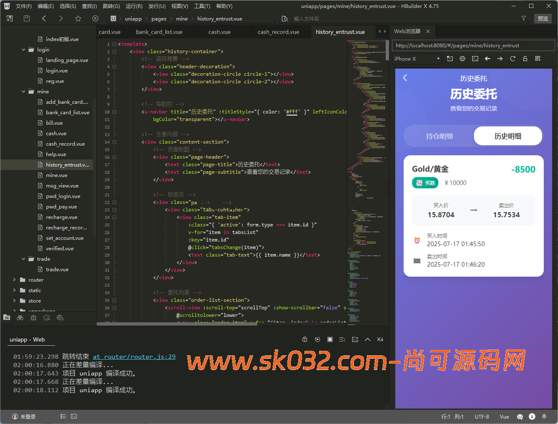Toggle the lock icon in the browser toolbar
This screenshot has width=558, height=424.
tap(525, 59)
